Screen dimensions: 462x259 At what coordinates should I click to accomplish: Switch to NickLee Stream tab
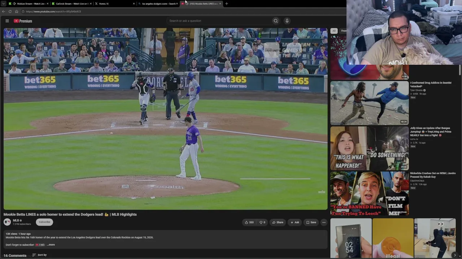click(x=28, y=4)
